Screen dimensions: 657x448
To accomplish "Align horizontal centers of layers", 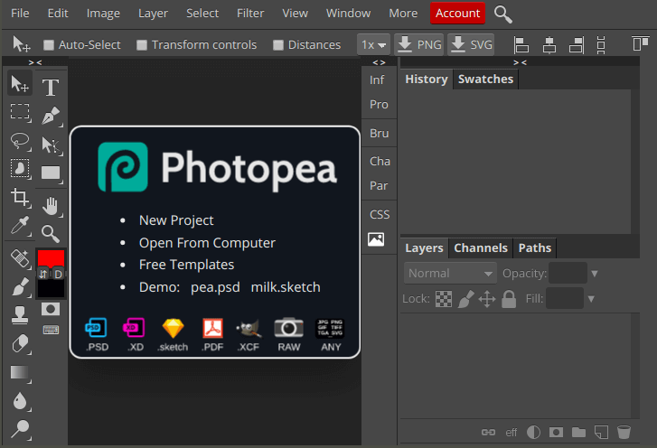I will pyautogui.click(x=549, y=44).
